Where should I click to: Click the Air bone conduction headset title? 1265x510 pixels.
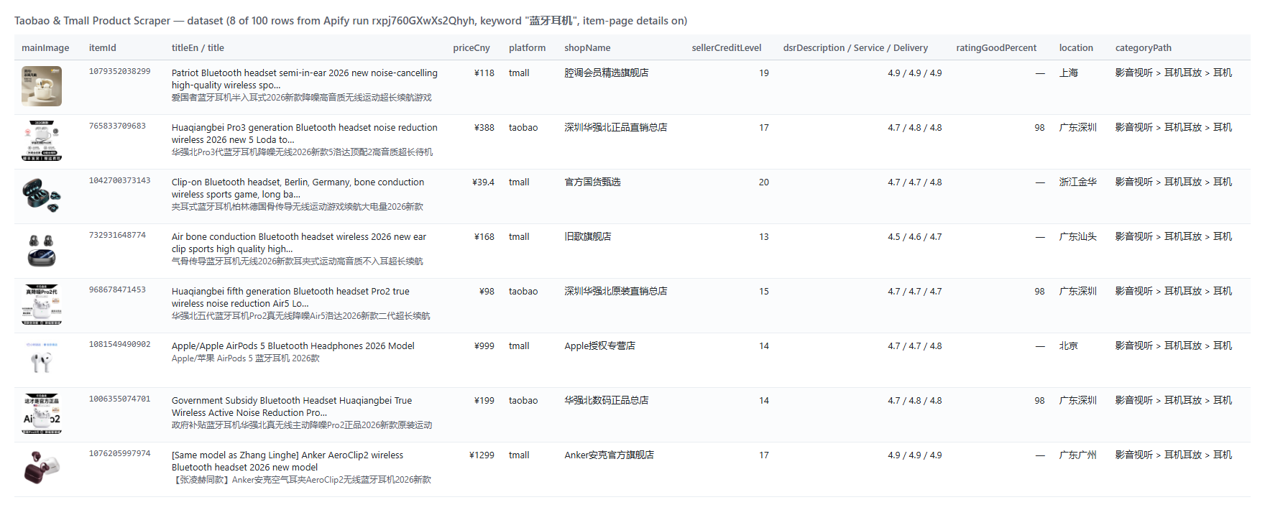(x=299, y=243)
